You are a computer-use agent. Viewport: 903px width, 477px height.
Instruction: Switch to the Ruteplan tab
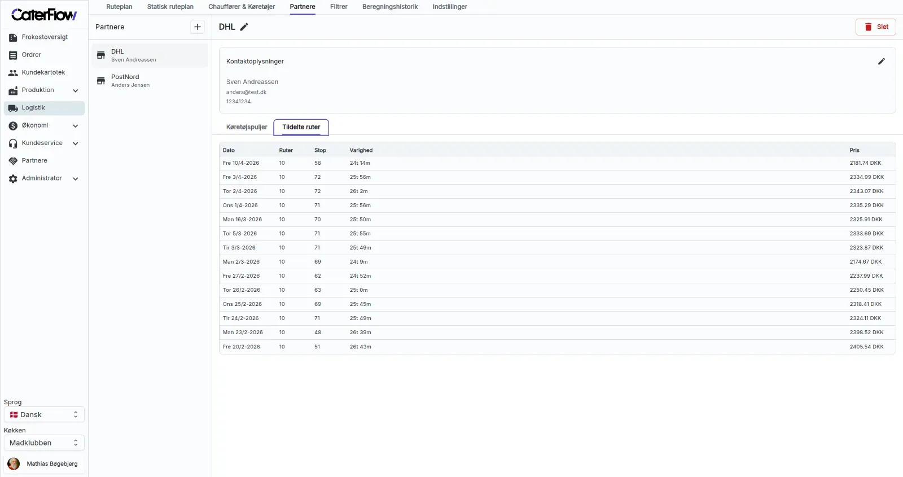(119, 7)
